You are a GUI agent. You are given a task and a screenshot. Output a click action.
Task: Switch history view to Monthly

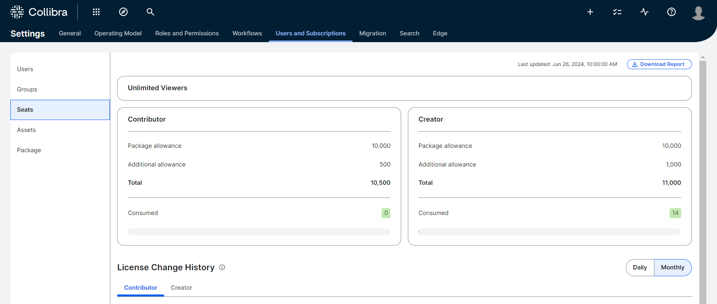[x=672, y=267]
